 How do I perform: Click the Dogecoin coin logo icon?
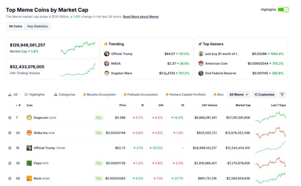pyautogui.click(x=29, y=118)
